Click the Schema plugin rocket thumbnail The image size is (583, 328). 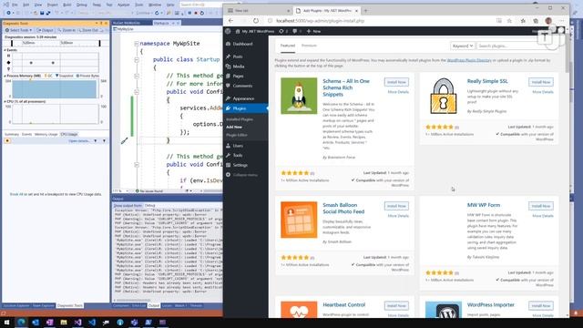click(299, 96)
